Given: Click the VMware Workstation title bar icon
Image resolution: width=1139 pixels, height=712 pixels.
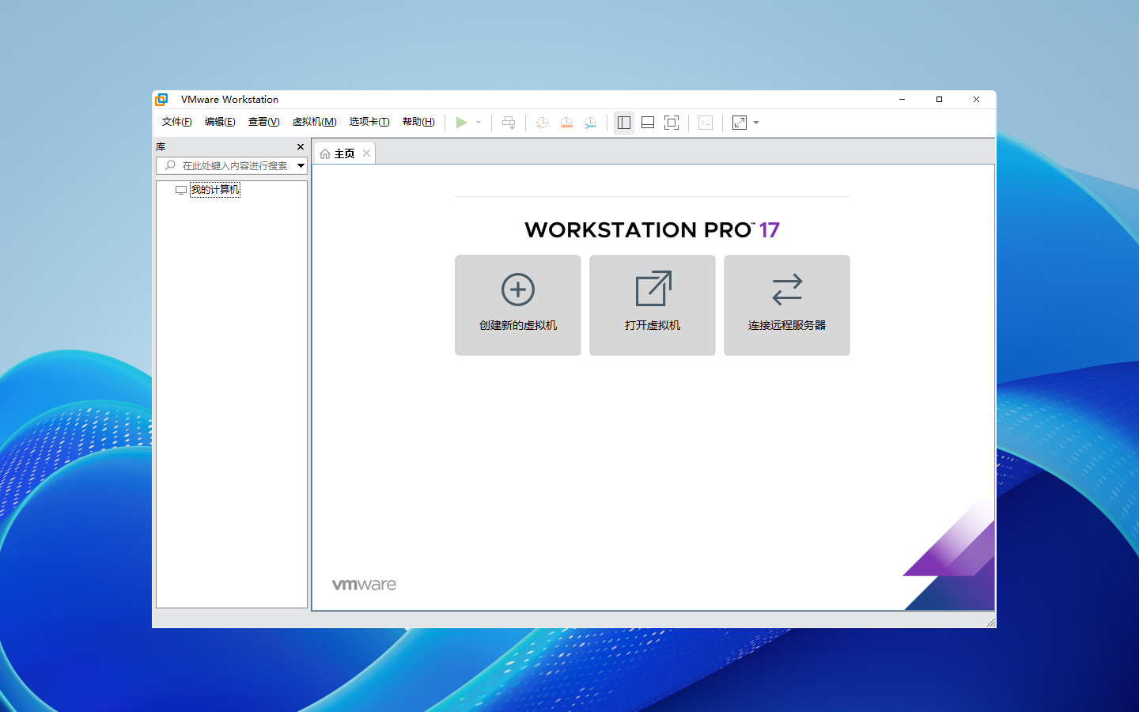Looking at the screenshot, I should pos(162,100).
